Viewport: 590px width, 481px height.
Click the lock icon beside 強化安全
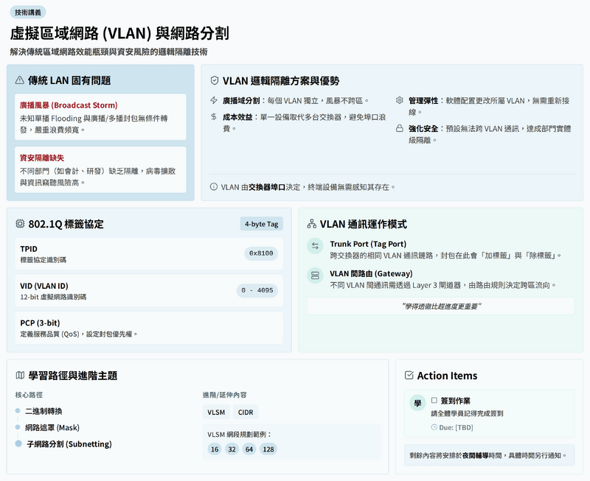[400, 128]
